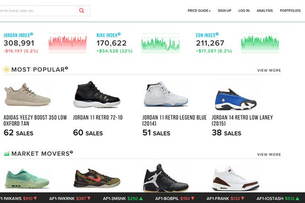Select the mint green Air Max shoe image
305x203 pixels.
[x=27, y=179]
